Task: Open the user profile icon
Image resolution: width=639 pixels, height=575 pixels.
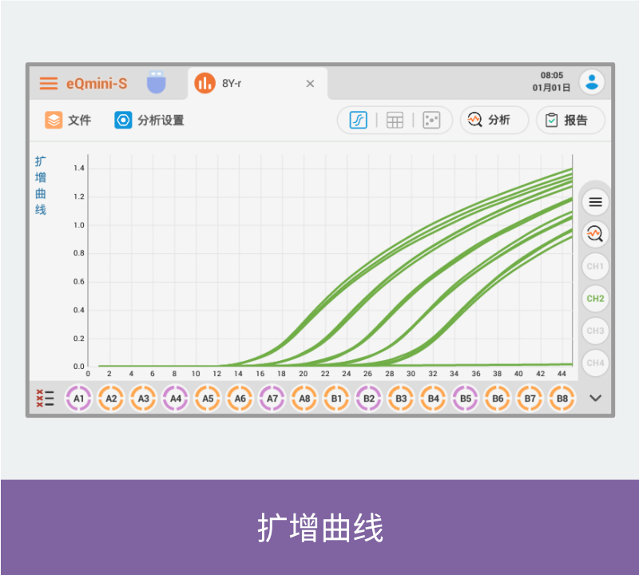Action: [592, 81]
